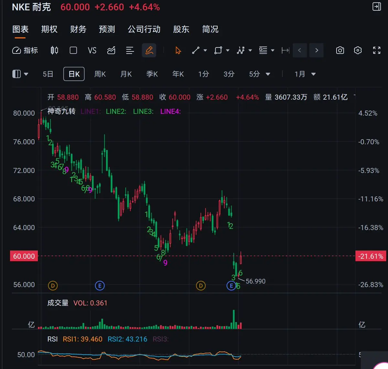Switch to the 图表 tab
The width and height of the screenshot is (388, 369).
coord(20,29)
